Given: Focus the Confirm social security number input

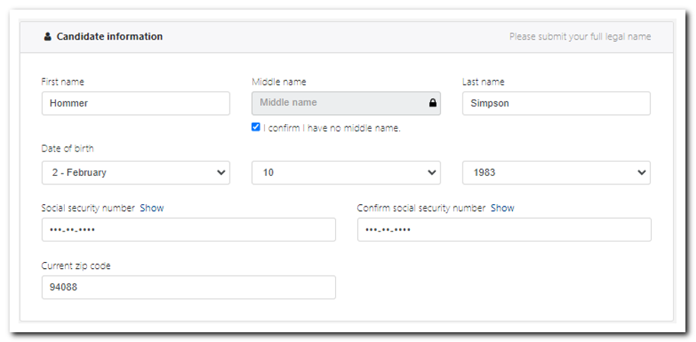Looking at the screenshot, I should point(504,229).
